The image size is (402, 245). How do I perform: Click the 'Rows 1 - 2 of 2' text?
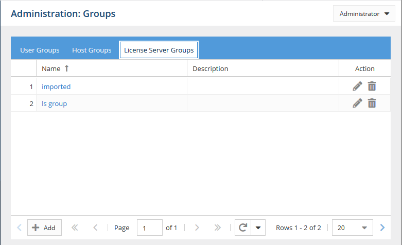pyautogui.click(x=299, y=227)
